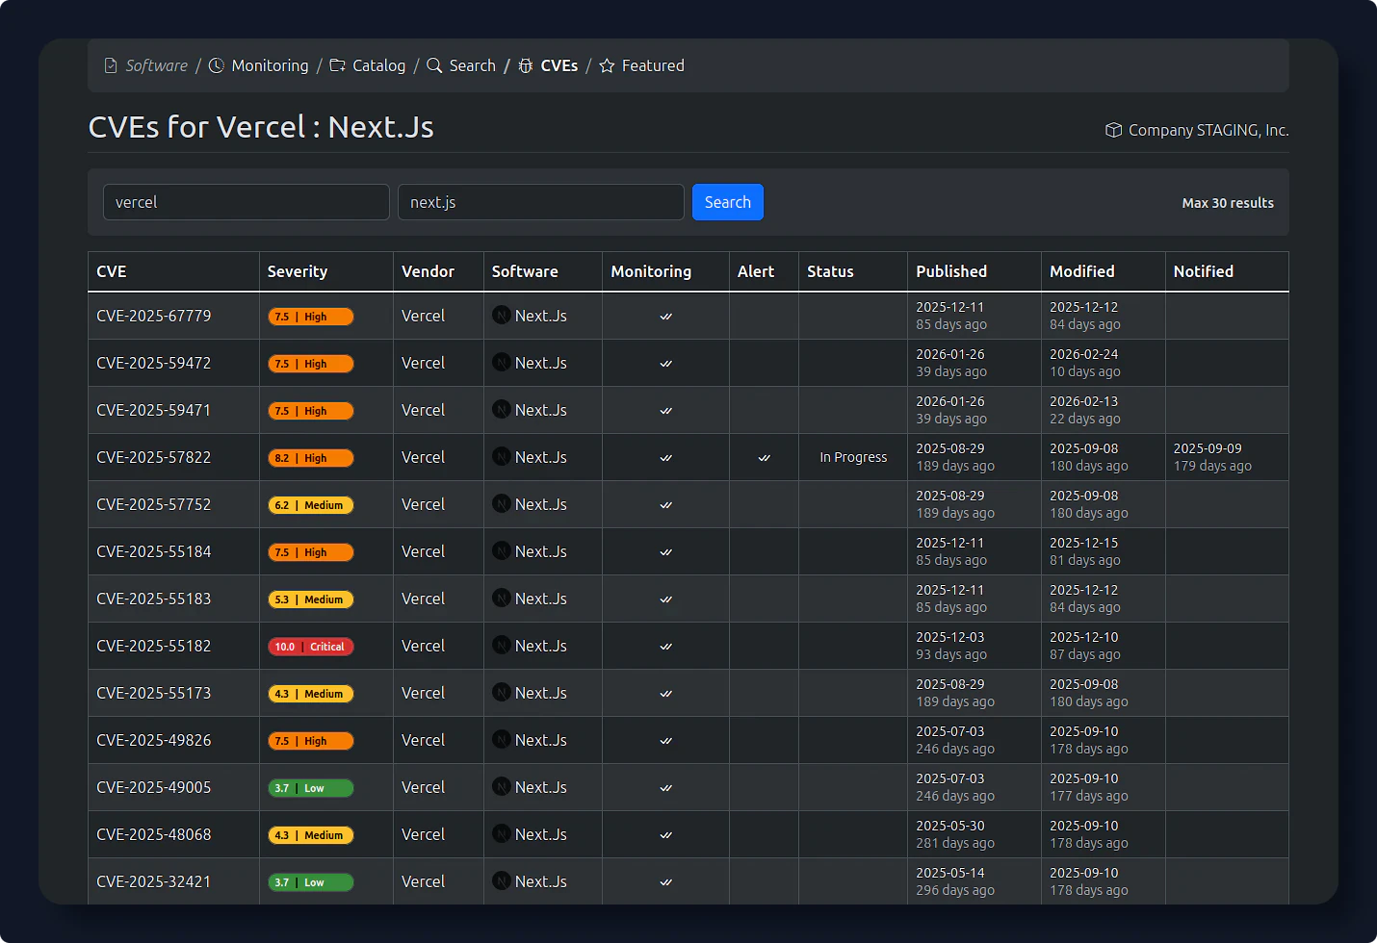Viewport: 1377px width, 943px height.
Task: Open the Featured breadcrumb tab
Action: (653, 65)
